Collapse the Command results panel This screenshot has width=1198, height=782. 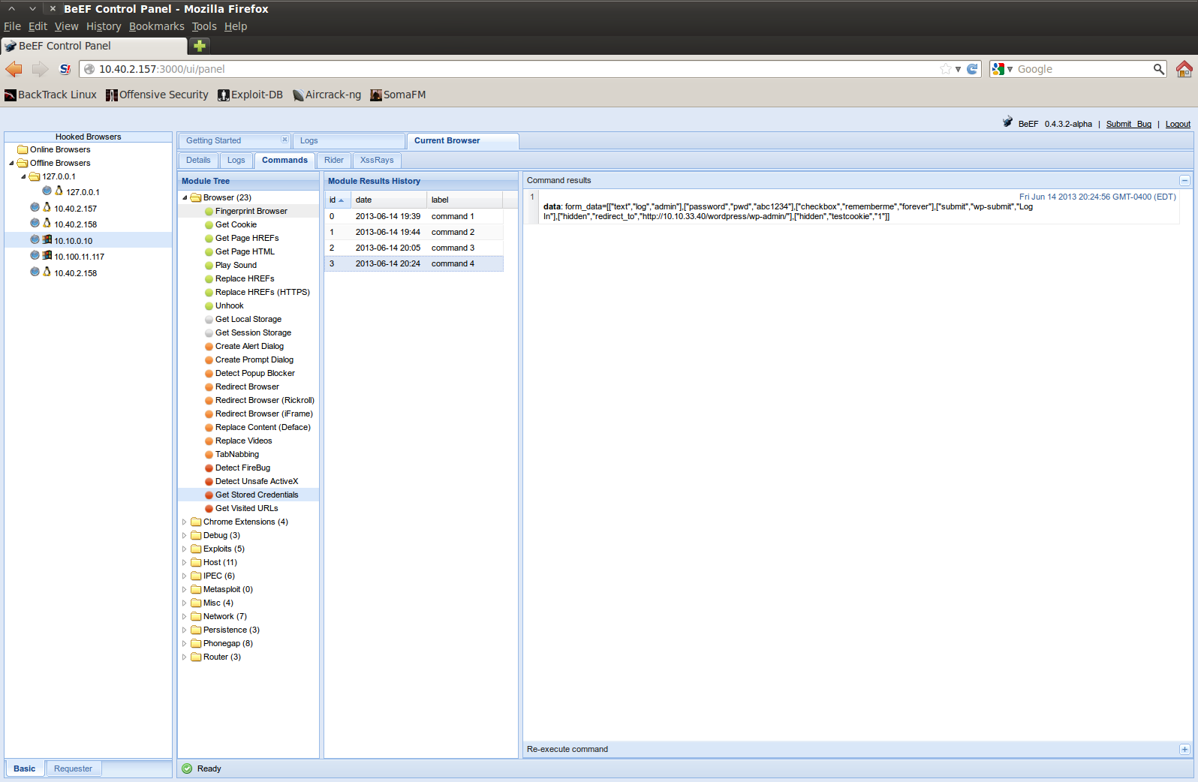pos(1184,180)
